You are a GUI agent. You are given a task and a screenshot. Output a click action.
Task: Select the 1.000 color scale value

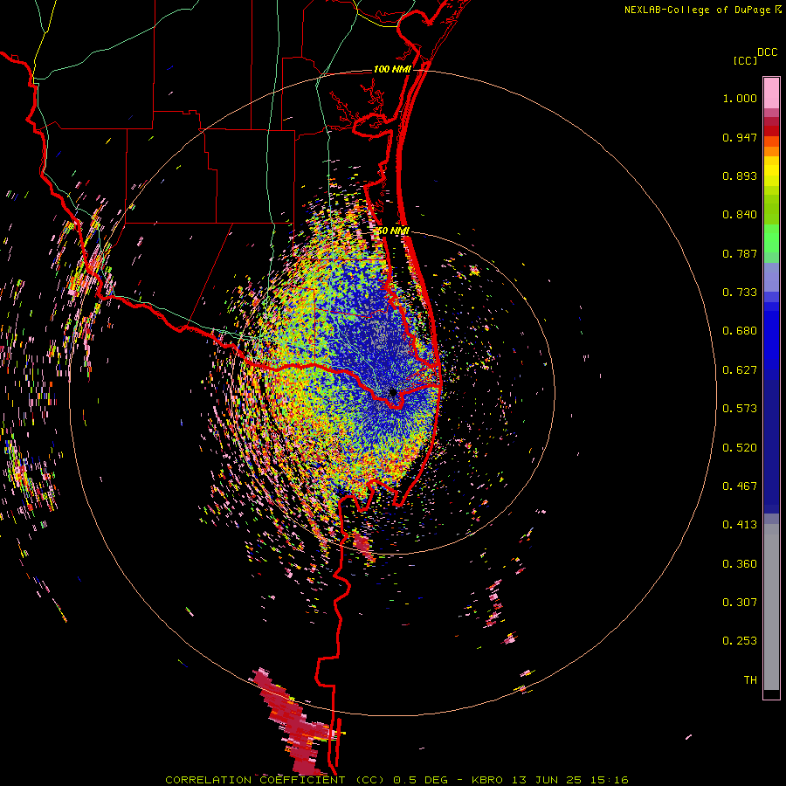point(740,98)
